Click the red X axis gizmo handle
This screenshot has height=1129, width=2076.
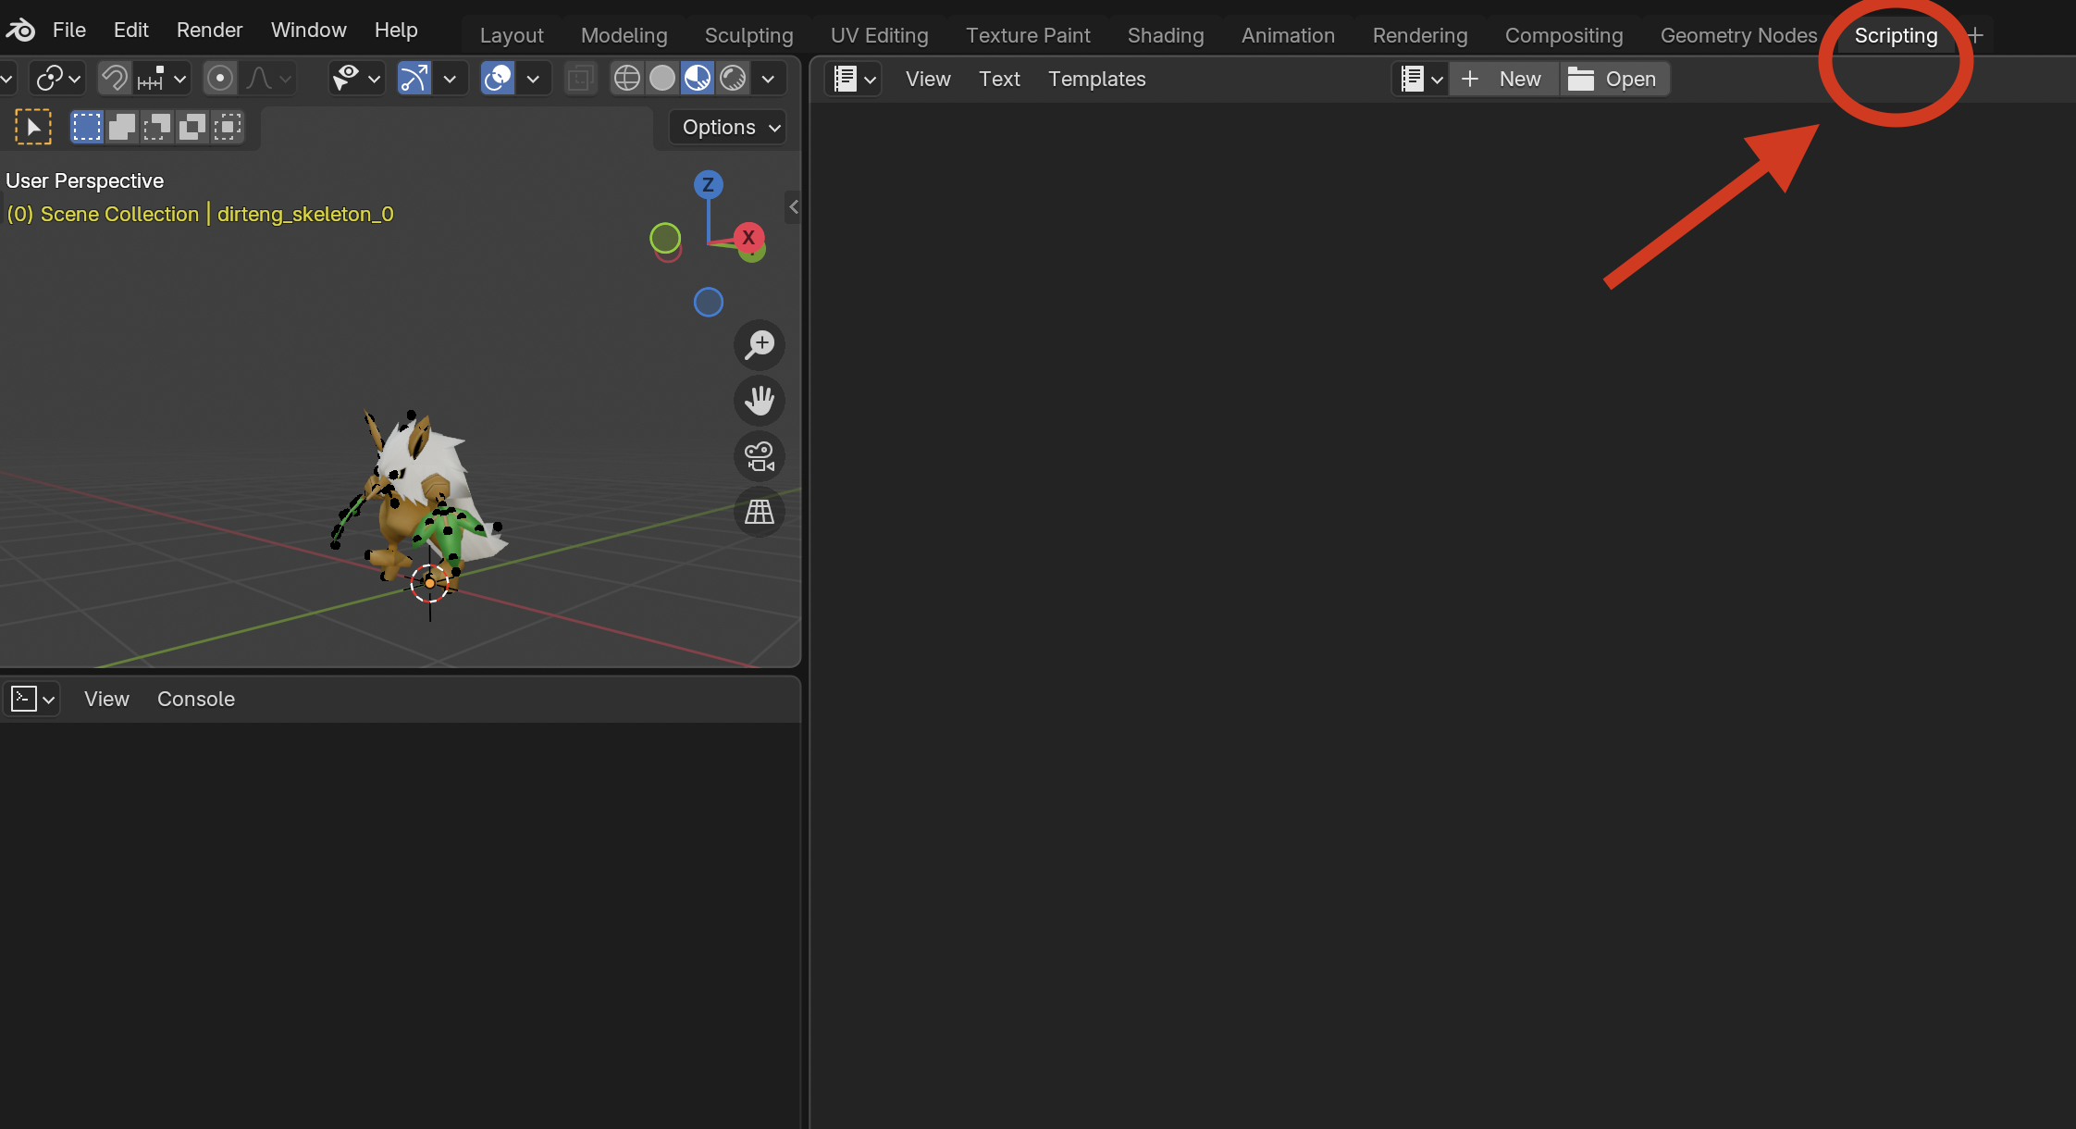748,238
